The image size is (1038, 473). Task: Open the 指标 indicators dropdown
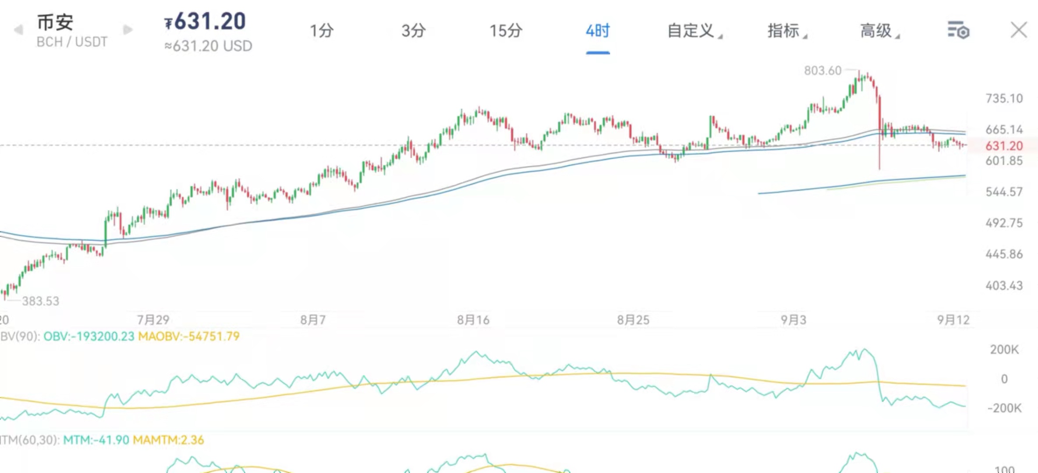[x=787, y=31]
